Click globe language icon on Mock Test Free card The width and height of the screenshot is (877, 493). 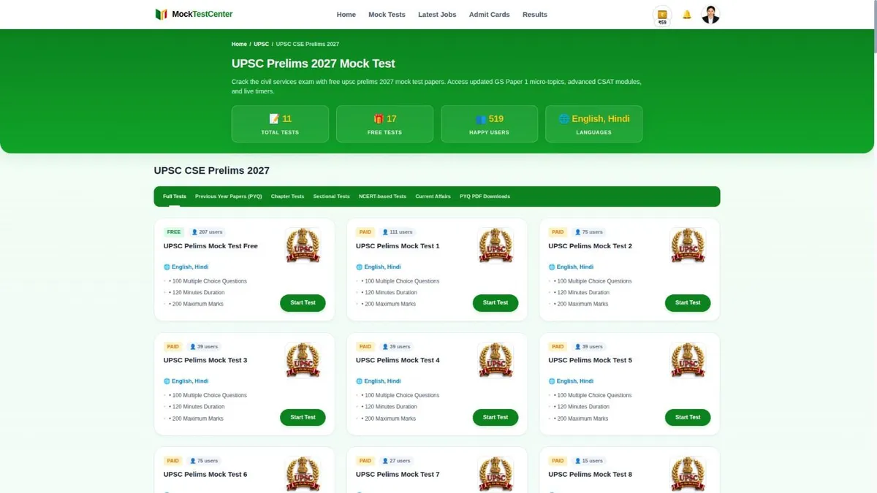click(x=167, y=267)
